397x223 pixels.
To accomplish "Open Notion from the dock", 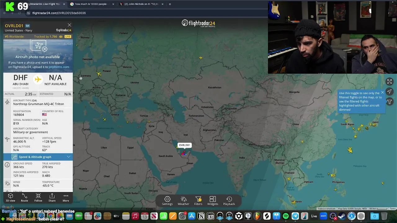I will [201, 216].
